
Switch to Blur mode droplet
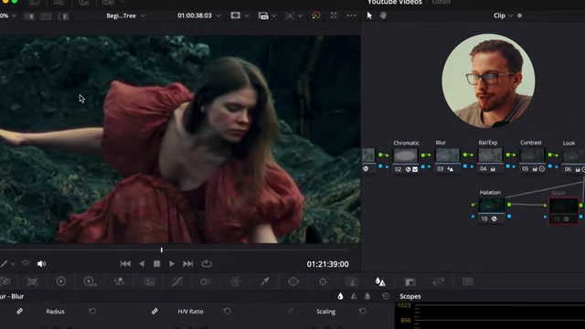340,296
